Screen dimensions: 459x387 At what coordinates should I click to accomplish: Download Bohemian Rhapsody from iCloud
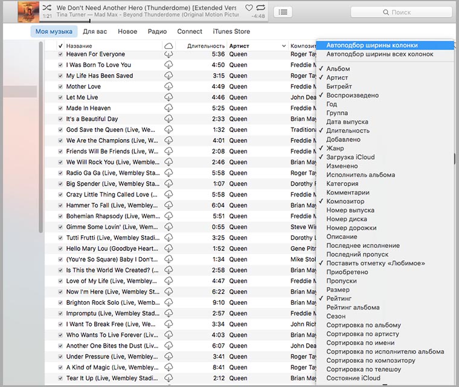pyautogui.click(x=169, y=216)
